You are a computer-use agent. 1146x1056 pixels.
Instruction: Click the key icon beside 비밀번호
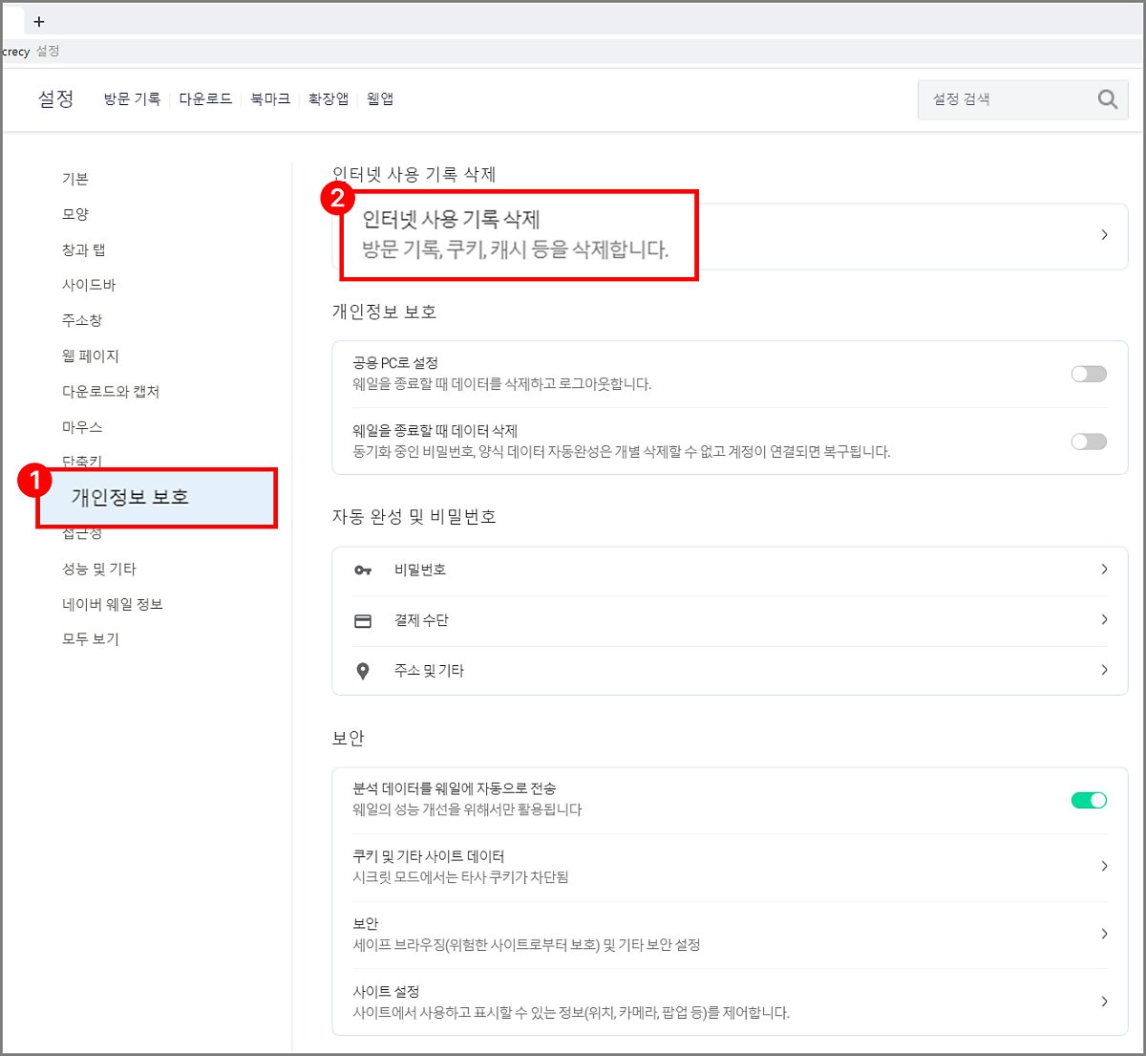click(363, 571)
